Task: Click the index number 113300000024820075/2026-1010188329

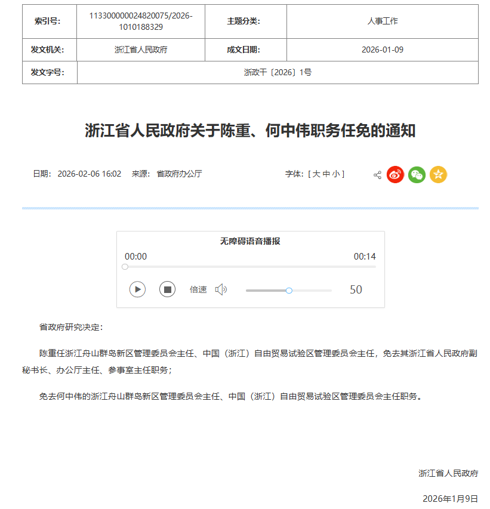Action: click(x=141, y=21)
